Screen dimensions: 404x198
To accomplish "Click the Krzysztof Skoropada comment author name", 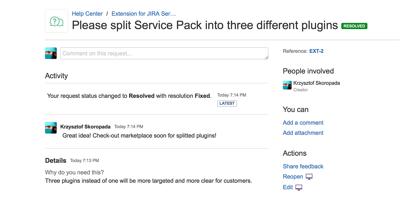I will pyautogui.click(x=85, y=127).
